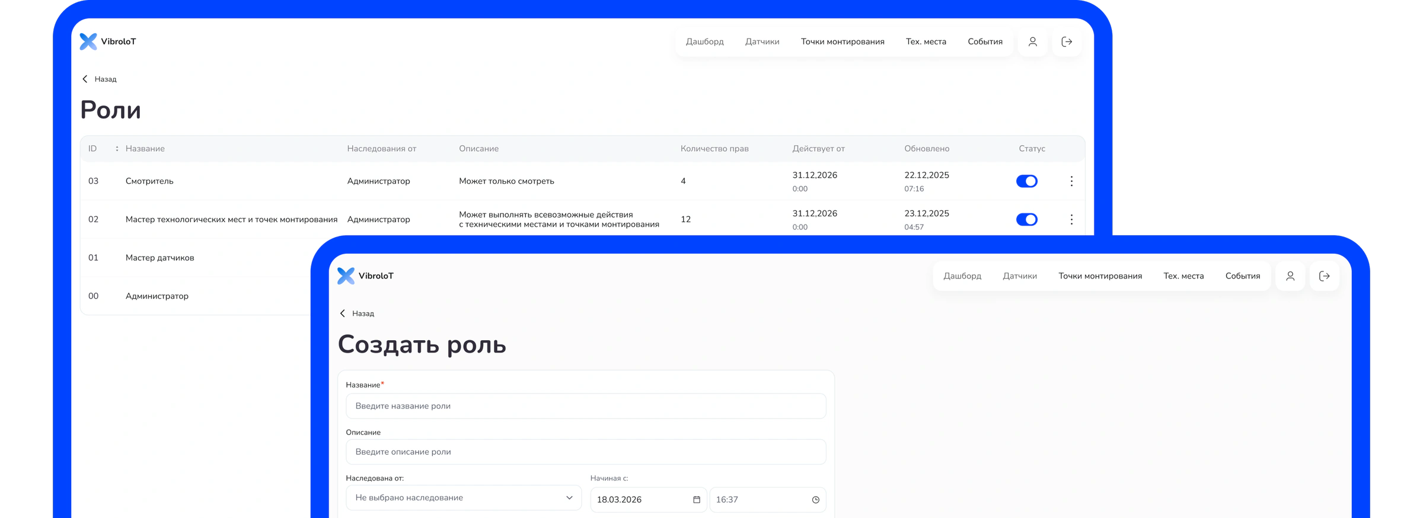
Task: Open clock picker icon in time field
Action: click(816, 500)
